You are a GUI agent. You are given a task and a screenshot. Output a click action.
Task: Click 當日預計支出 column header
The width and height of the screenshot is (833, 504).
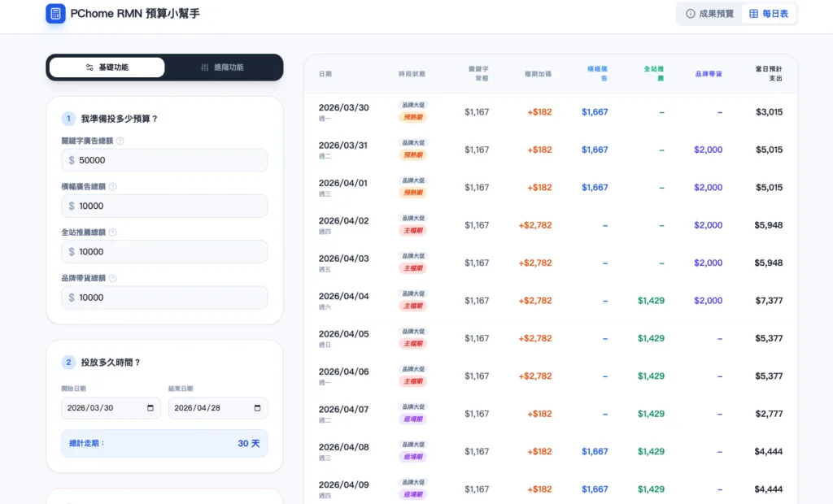768,73
